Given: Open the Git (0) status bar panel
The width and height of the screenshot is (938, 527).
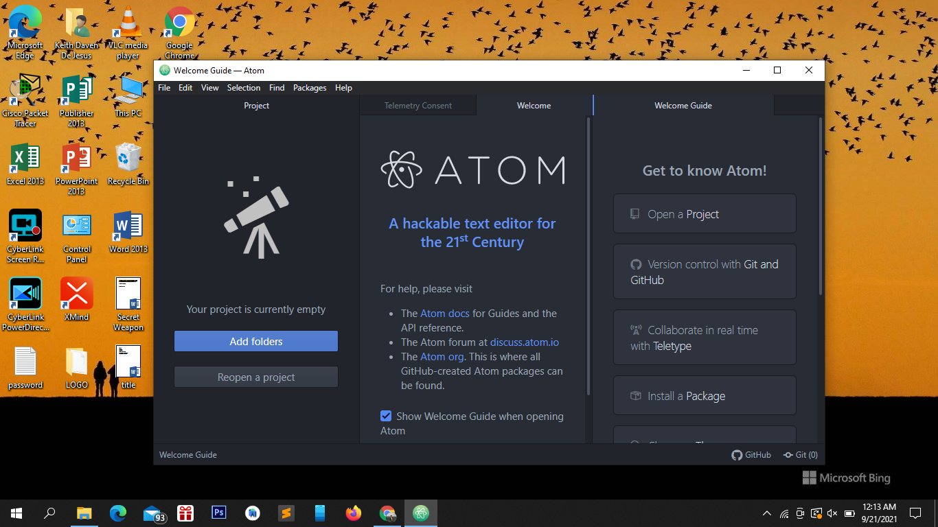Looking at the screenshot, I should tap(801, 455).
